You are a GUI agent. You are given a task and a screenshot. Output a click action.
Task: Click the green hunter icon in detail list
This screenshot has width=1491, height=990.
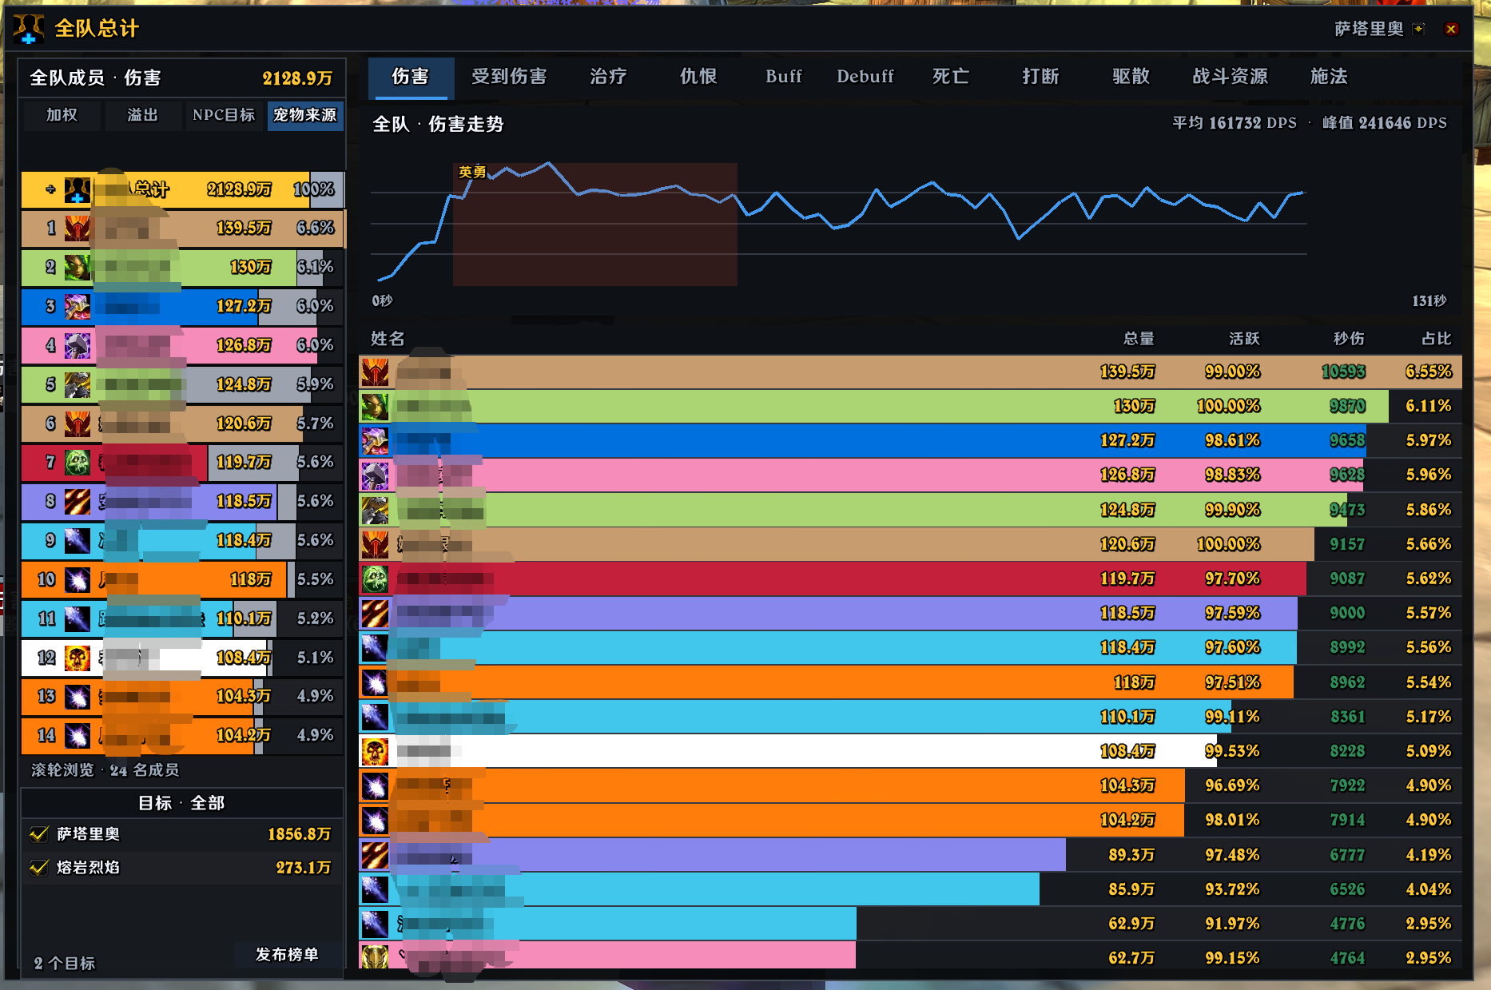tap(375, 407)
